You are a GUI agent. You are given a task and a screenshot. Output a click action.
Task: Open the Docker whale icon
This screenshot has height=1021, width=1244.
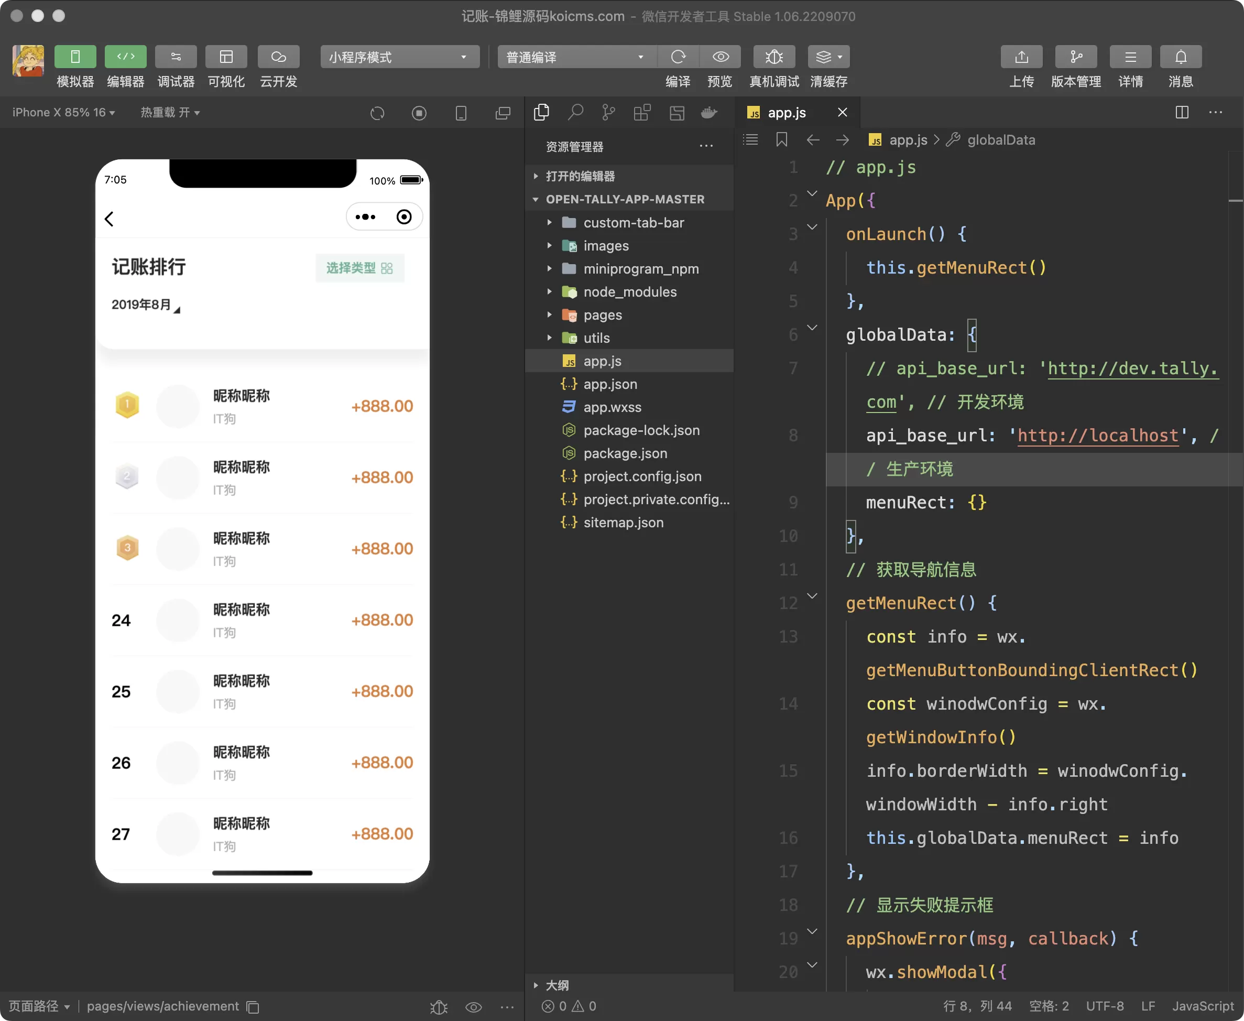710,112
